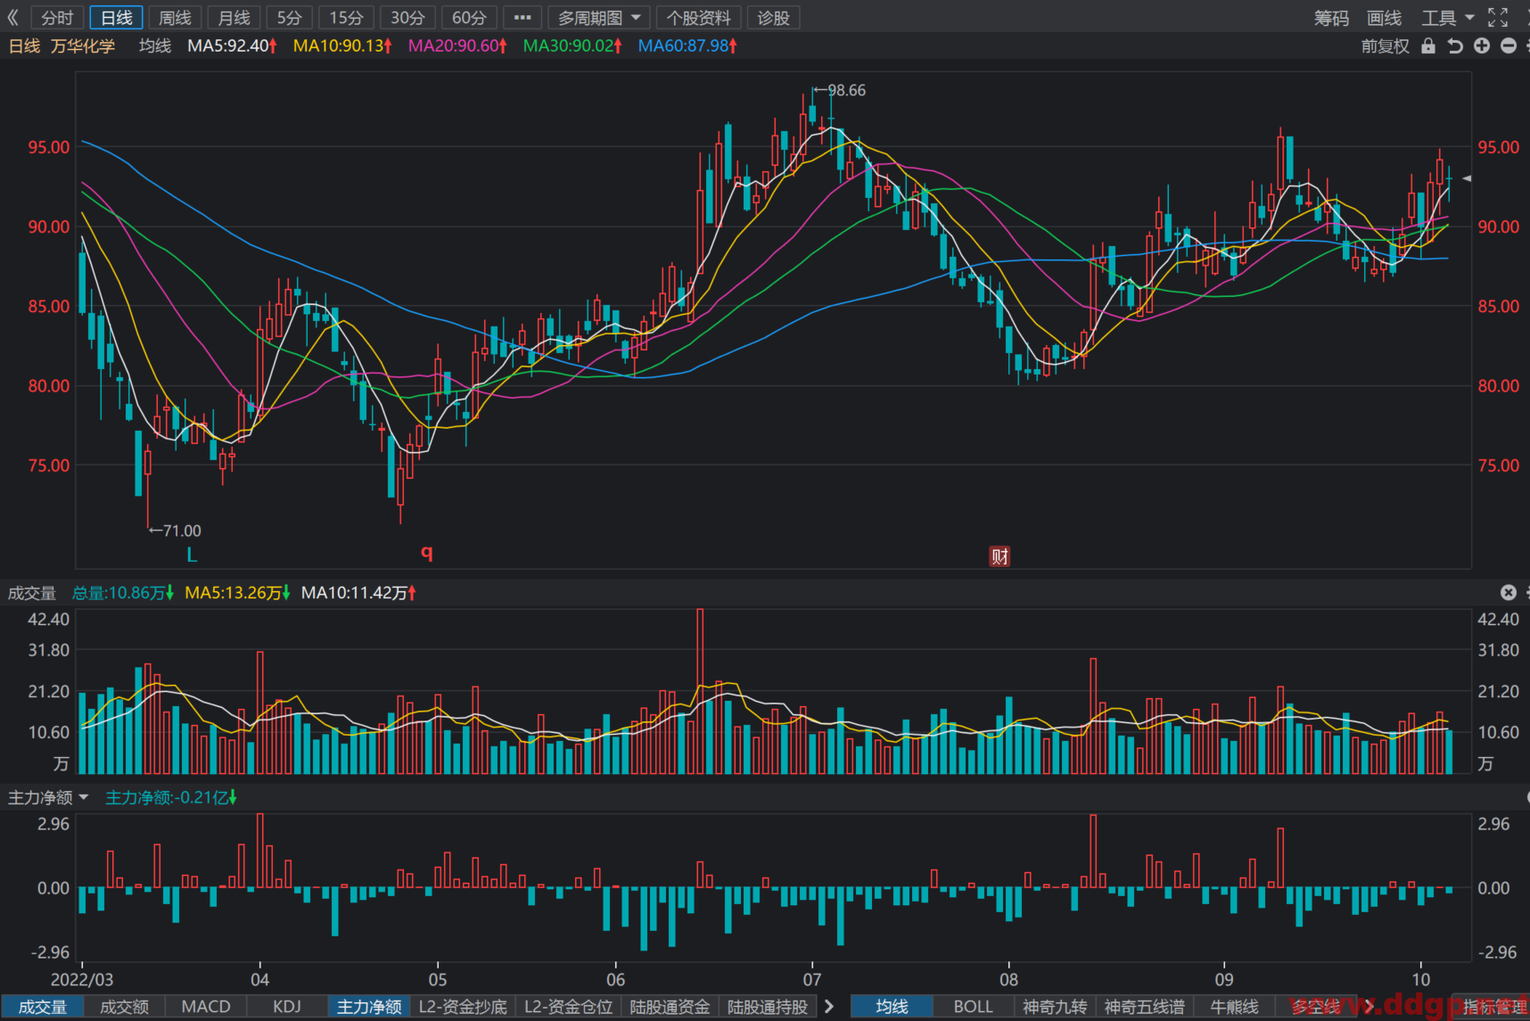Select the 15分 period button
Image resolution: width=1530 pixels, height=1021 pixels.
[x=346, y=18]
